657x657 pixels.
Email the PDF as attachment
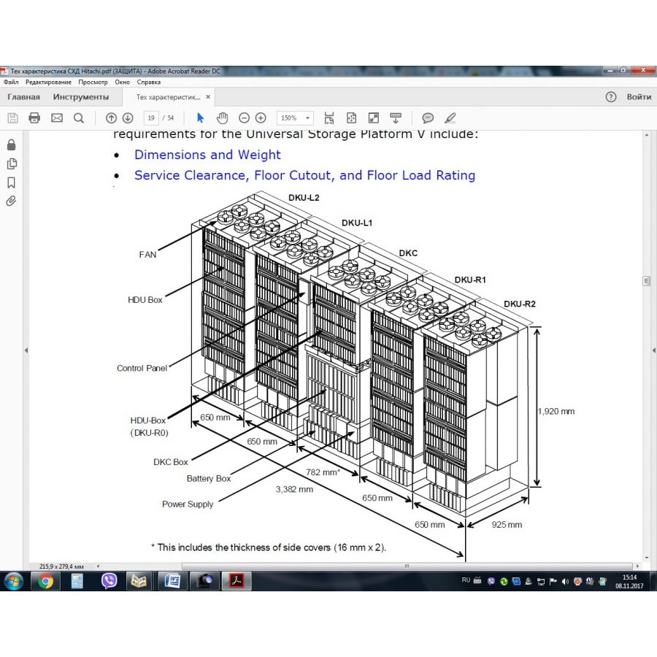pos(57,118)
